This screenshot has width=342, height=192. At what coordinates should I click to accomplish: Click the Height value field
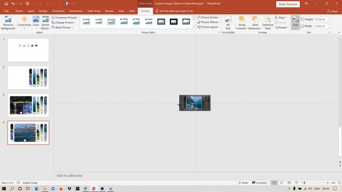click(320, 19)
